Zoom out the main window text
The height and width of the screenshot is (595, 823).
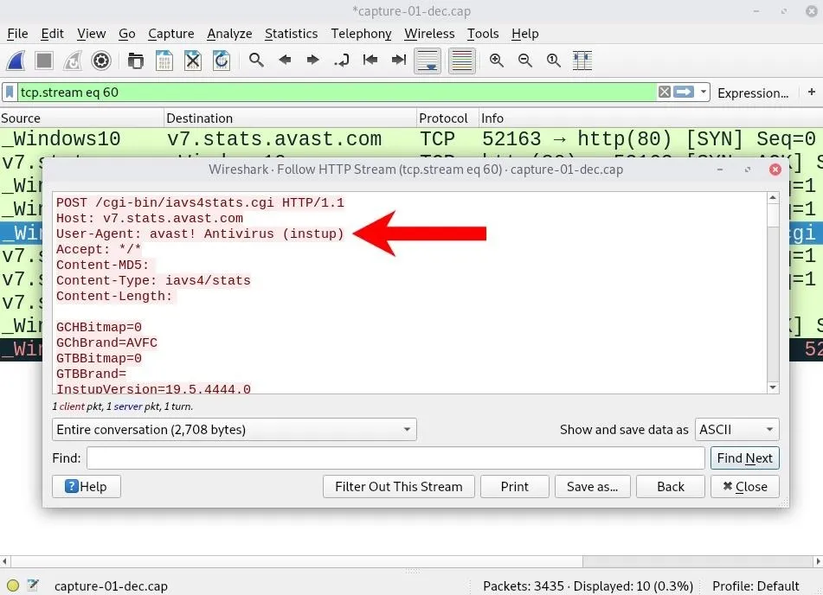pyautogui.click(x=525, y=61)
